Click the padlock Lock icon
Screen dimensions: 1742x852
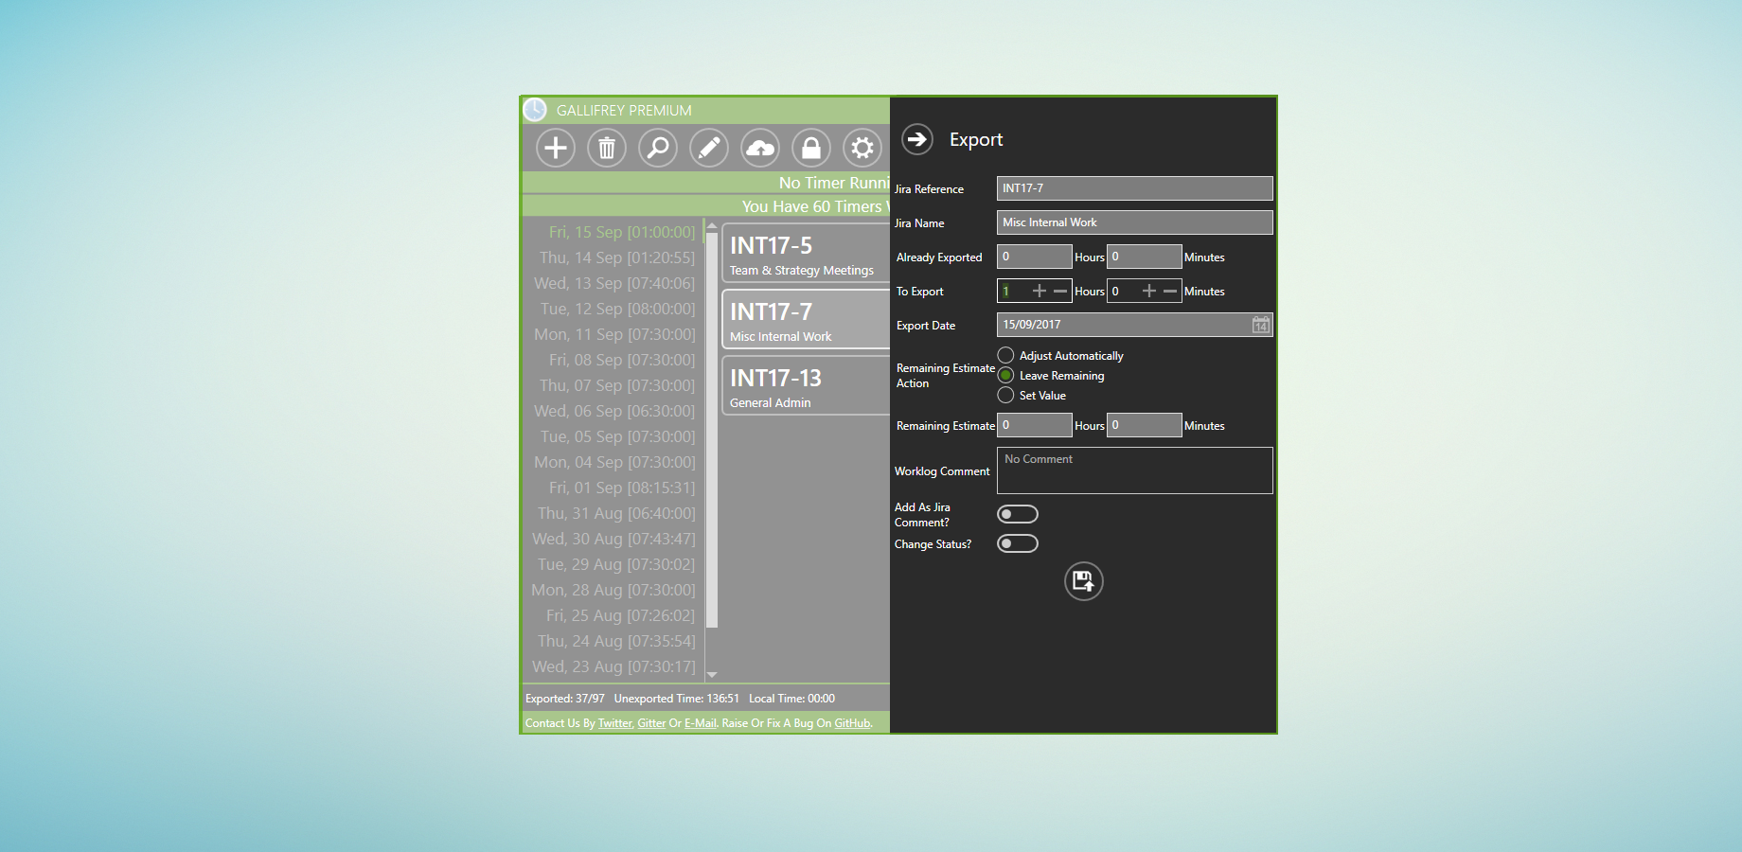(x=811, y=148)
